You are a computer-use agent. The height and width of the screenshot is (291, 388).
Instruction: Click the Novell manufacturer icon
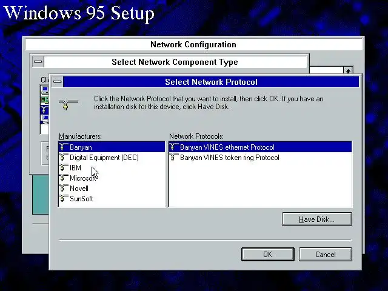(x=64, y=188)
